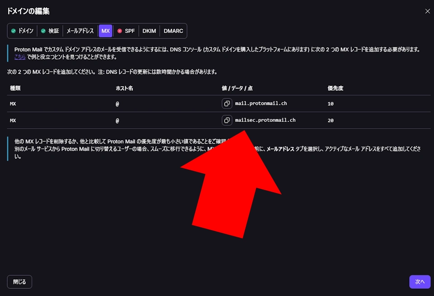Select the mail.protonmail.ch value text
This screenshot has width=434, height=296.
pos(261,104)
